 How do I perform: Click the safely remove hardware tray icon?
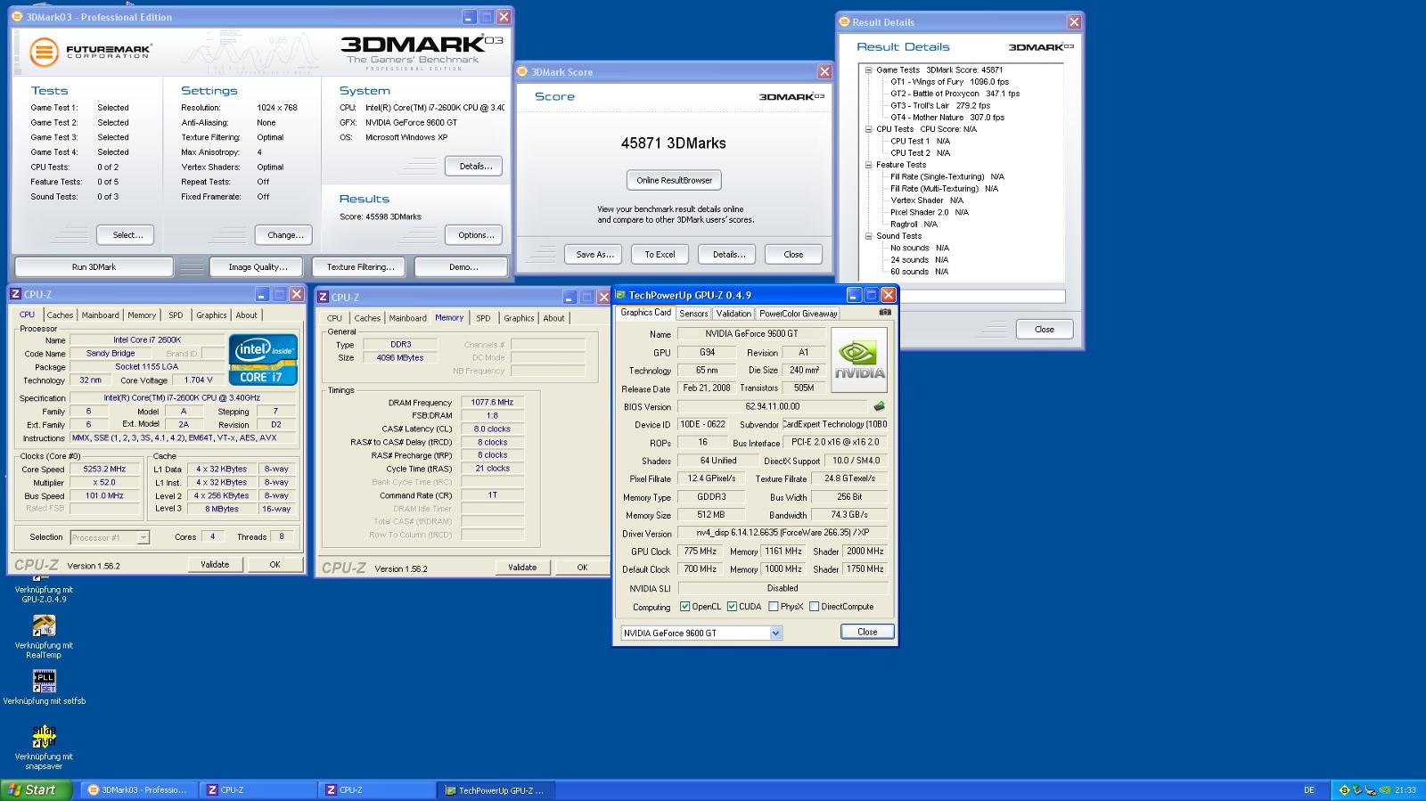point(1358,789)
